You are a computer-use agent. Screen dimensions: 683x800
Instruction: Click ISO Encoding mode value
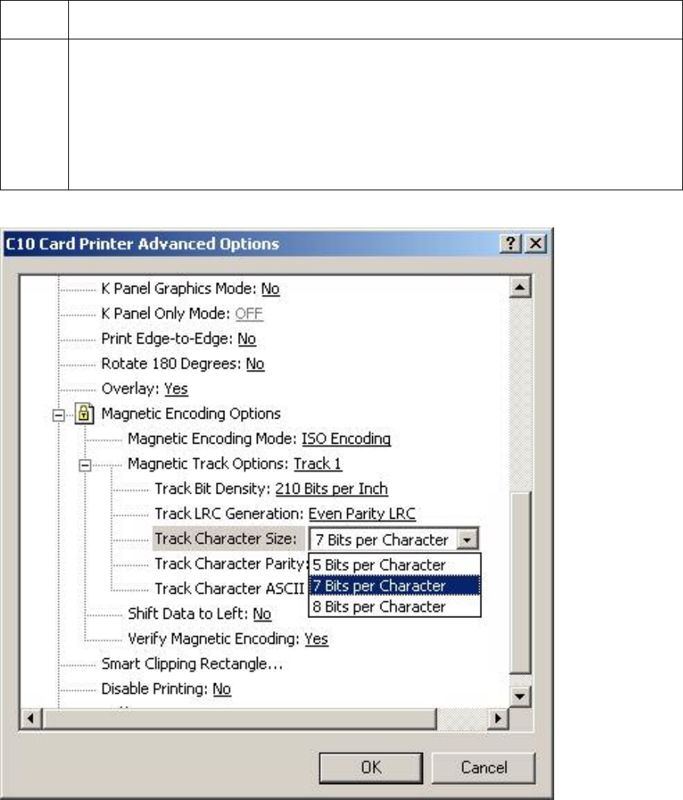tap(346, 439)
